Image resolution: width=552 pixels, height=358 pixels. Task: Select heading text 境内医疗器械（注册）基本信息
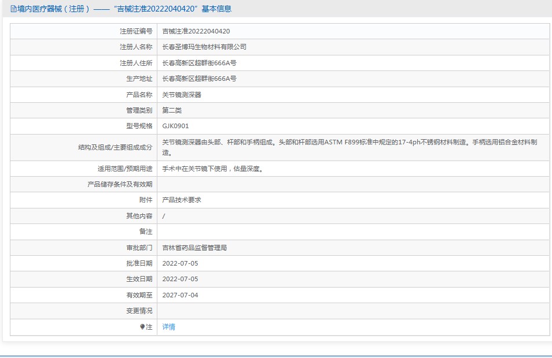(x=121, y=9)
